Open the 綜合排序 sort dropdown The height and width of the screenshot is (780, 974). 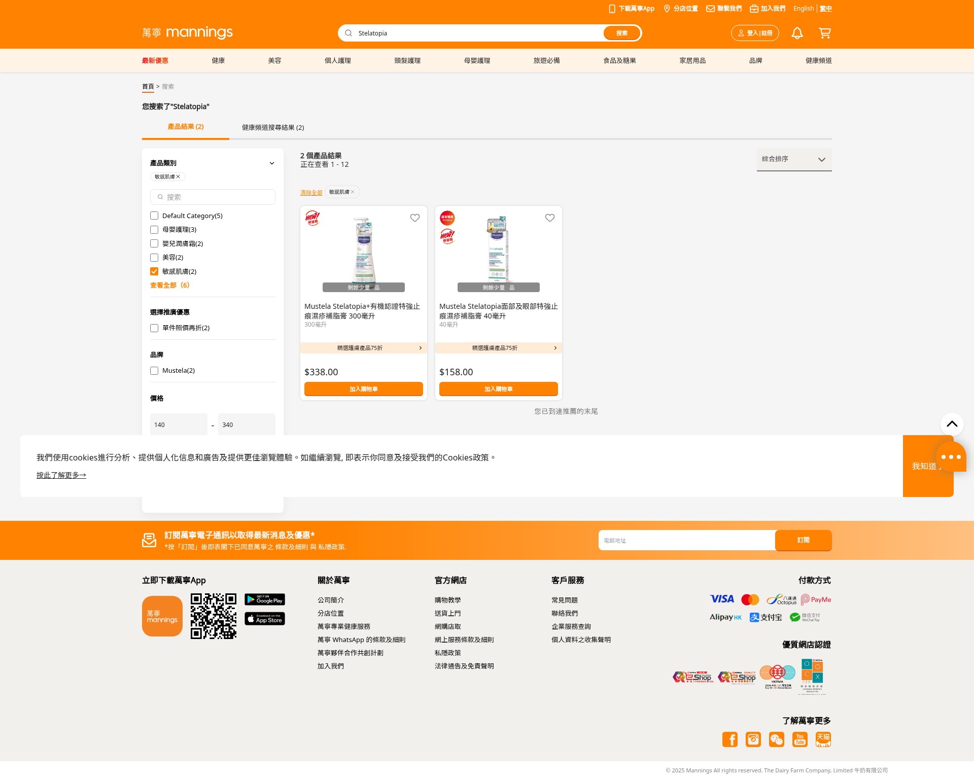click(794, 159)
